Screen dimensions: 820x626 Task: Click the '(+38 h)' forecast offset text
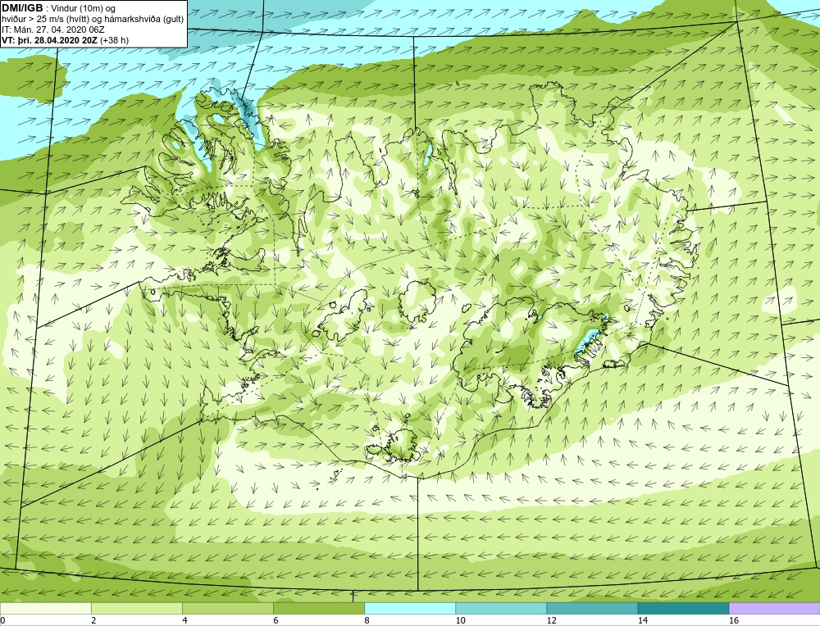[114, 39]
